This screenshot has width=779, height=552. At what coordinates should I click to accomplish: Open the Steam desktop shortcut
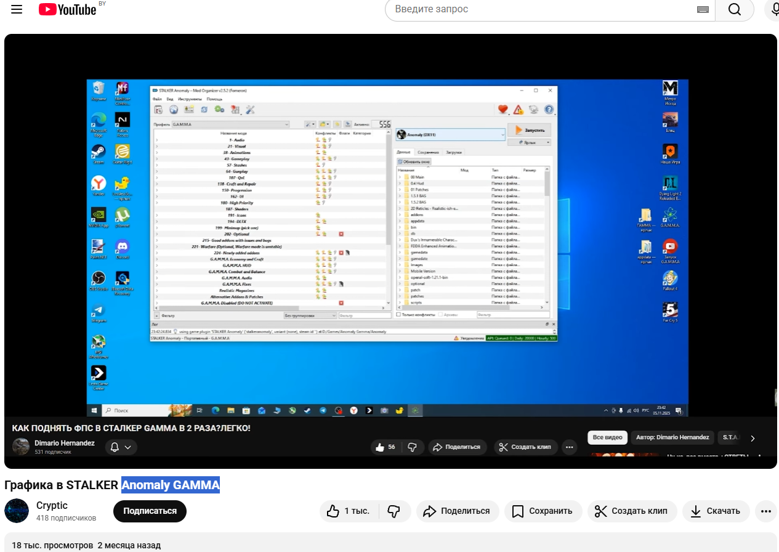coord(98,155)
